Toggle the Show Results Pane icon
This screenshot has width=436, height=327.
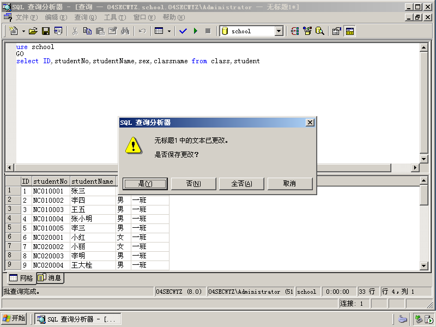[x=349, y=31]
